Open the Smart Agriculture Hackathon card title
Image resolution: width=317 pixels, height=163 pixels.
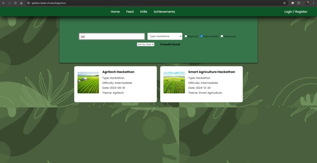coord(212,72)
